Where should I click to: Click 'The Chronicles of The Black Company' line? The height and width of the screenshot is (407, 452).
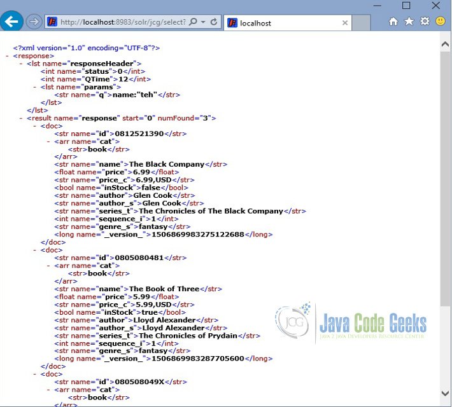point(180,211)
